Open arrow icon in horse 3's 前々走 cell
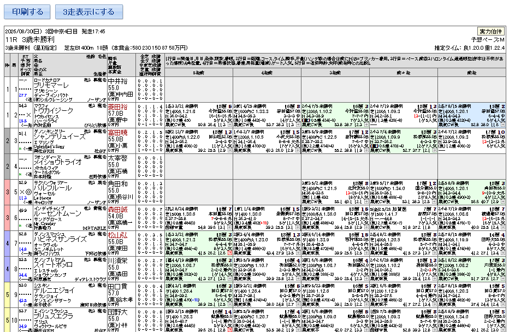The height and width of the screenshot is (332, 509). (x=435, y=150)
